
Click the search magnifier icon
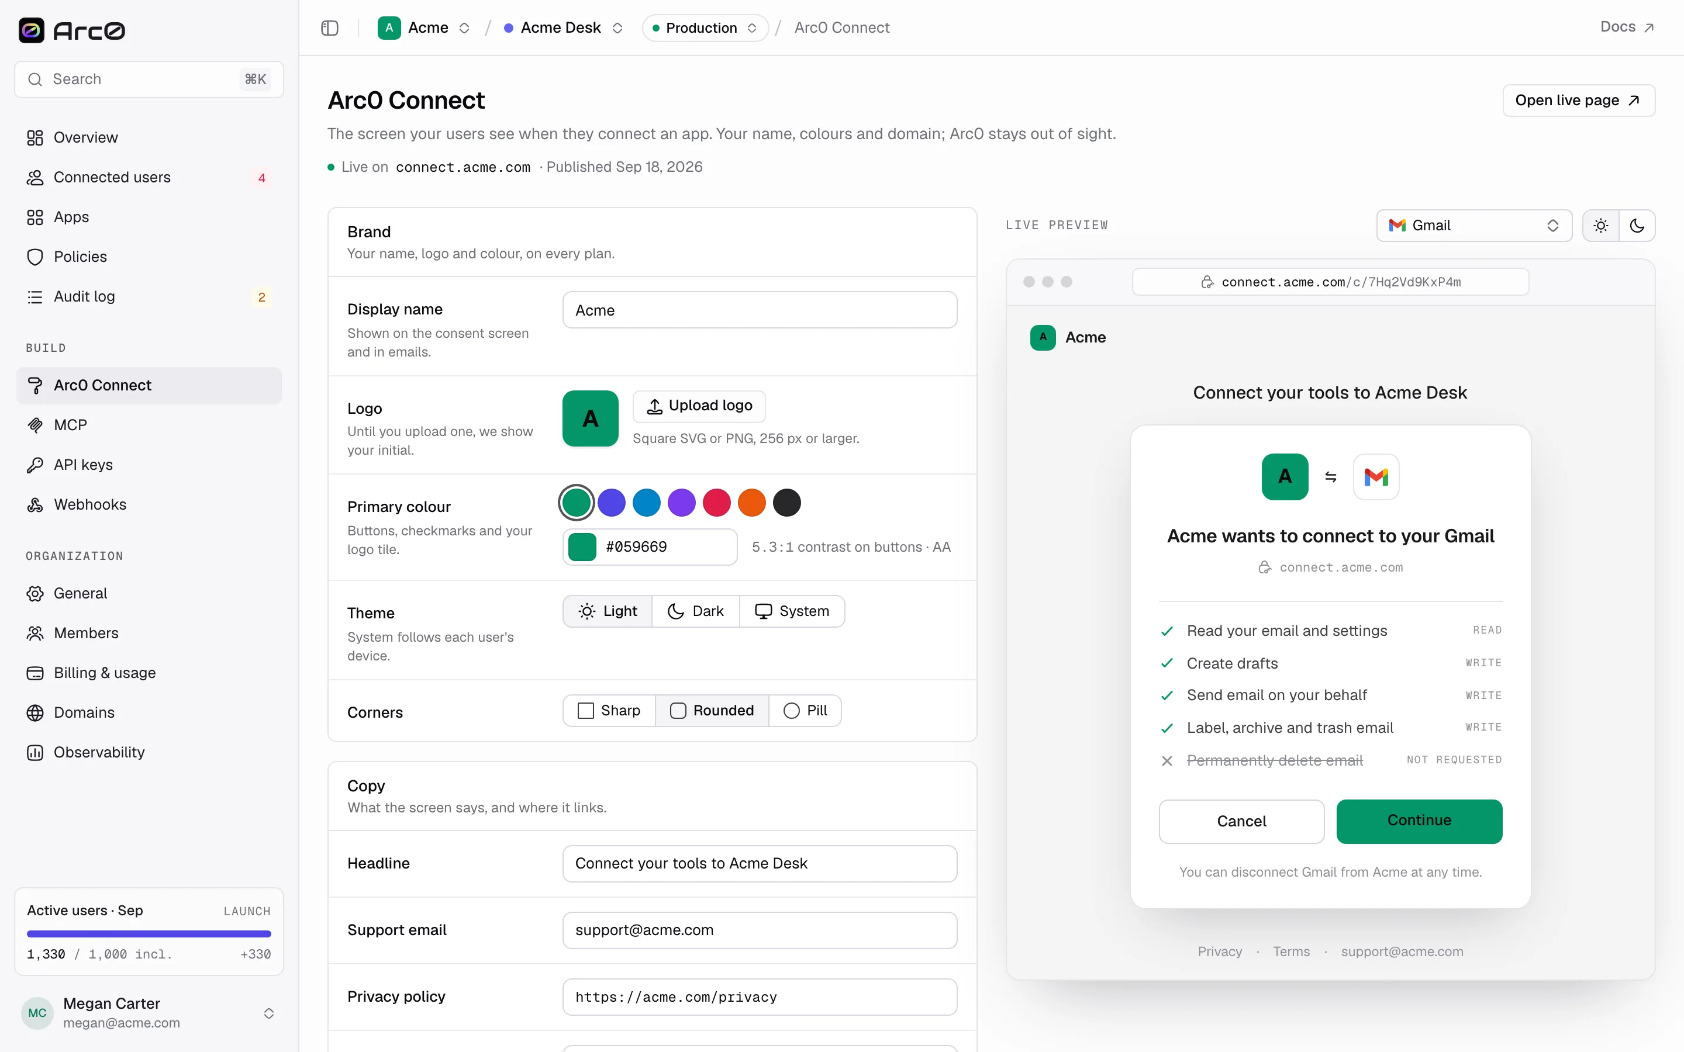(35, 79)
